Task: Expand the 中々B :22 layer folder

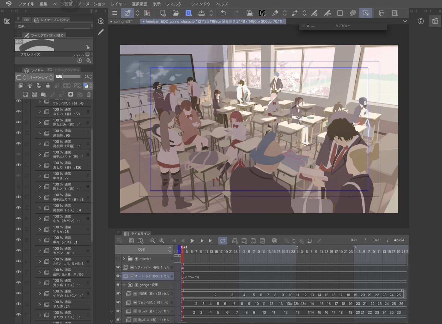Action: click(x=40, y=176)
